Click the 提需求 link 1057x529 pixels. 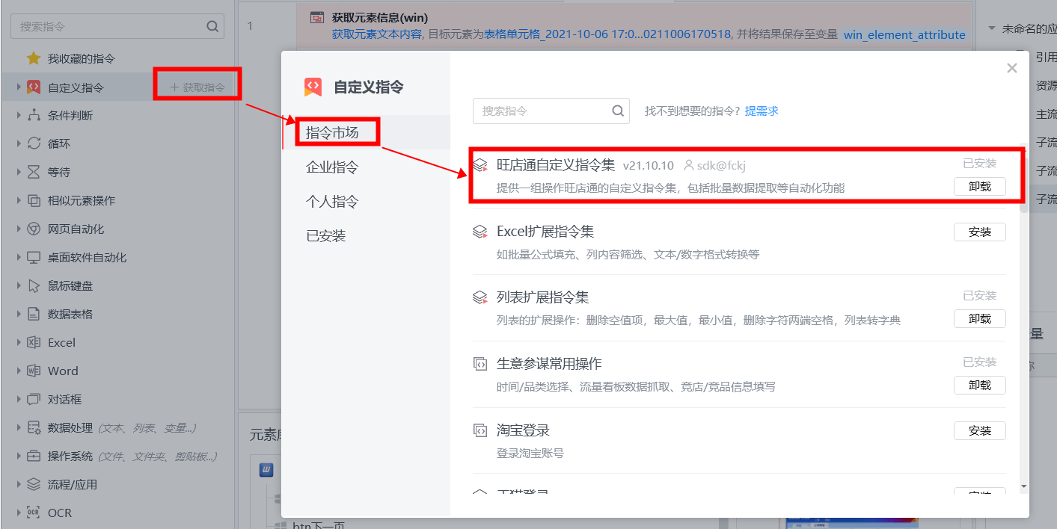762,111
